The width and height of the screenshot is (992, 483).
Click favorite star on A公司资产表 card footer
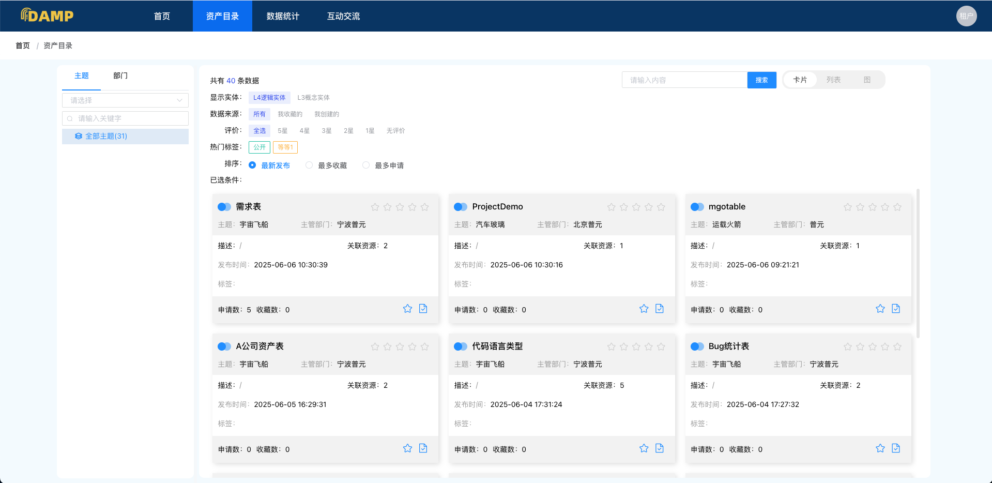(x=407, y=448)
